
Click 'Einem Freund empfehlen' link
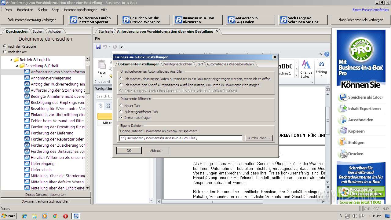(371, 10)
